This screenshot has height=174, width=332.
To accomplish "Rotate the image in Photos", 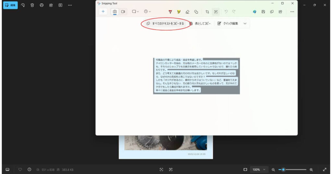I will click(x=23, y=5).
